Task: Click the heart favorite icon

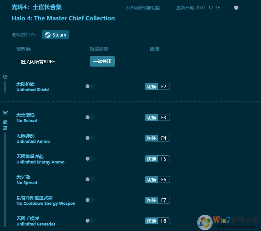Action: (x=236, y=8)
